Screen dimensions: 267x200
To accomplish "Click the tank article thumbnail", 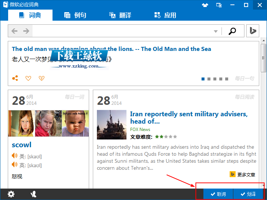I will click(112, 125).
